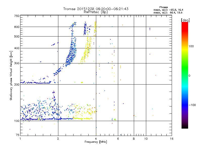Click the 'Phases' heading above the statistics

pos(163,7)
